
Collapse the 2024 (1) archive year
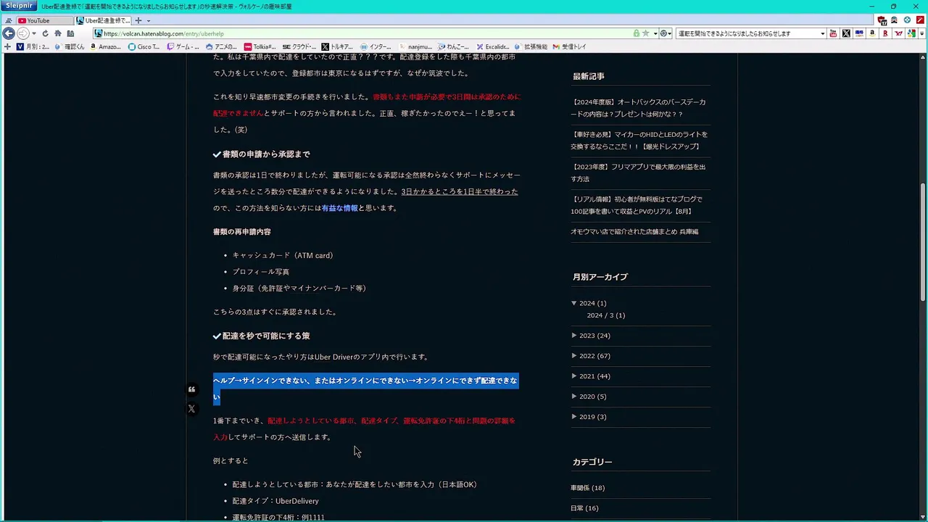574,303
